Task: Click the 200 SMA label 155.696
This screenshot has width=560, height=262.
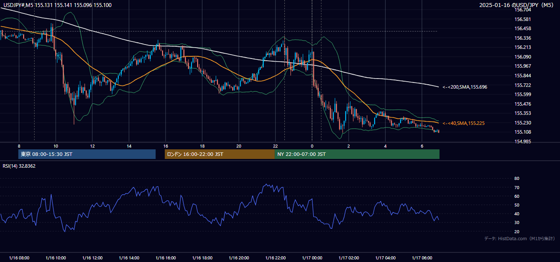Action: click(x=465, y=87)
